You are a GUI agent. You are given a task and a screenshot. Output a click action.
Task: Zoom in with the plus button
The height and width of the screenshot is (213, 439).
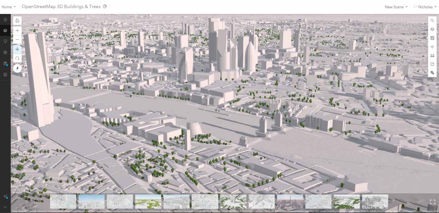point(17,31)
